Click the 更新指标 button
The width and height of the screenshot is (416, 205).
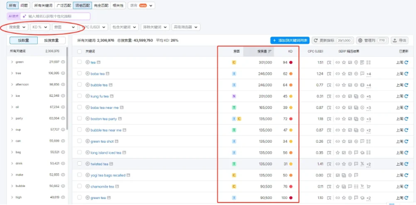coord(332,40)
